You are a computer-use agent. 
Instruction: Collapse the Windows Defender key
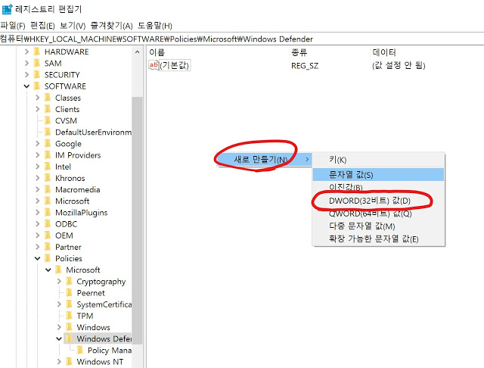[59, 339]
